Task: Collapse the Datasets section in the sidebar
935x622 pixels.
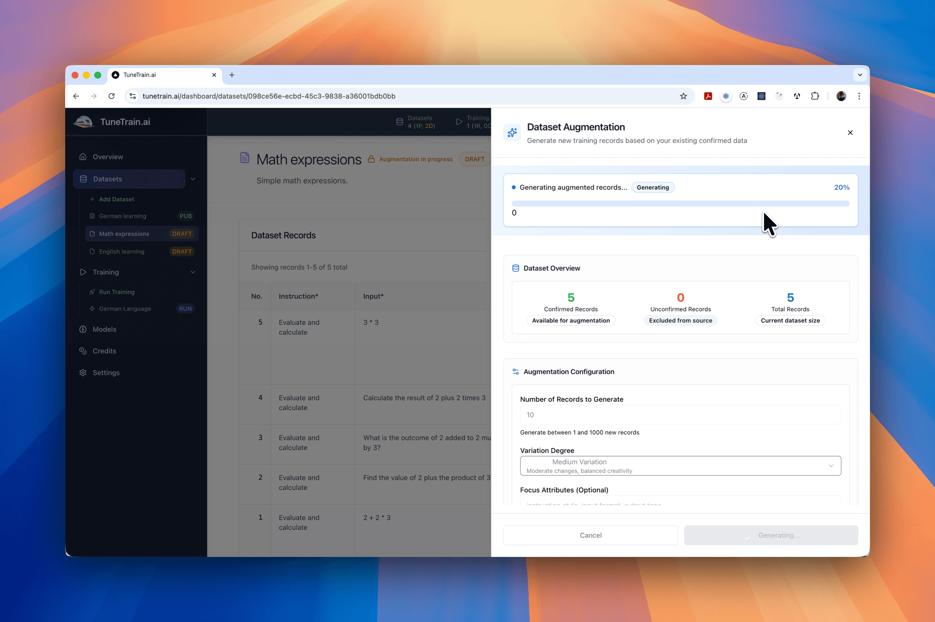Action: coord(193,179)
